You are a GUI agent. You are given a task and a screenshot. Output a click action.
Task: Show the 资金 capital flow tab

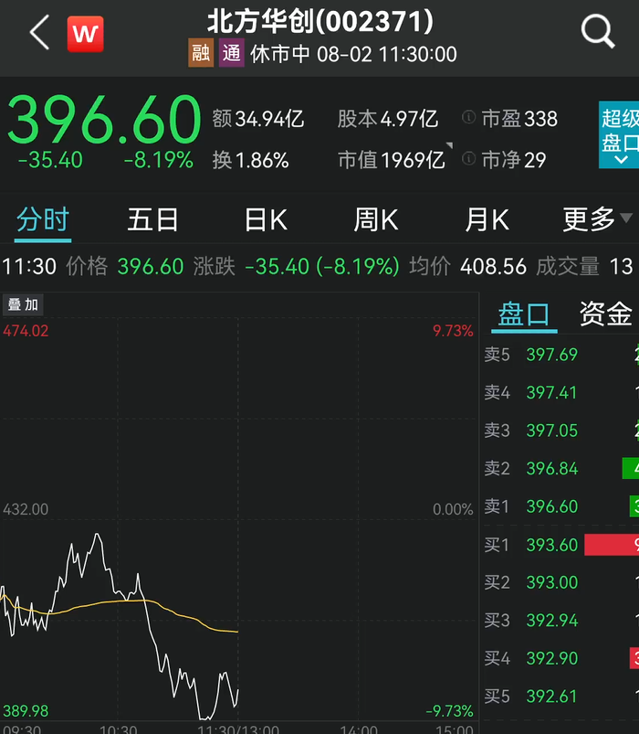click(x=606, y=314)
